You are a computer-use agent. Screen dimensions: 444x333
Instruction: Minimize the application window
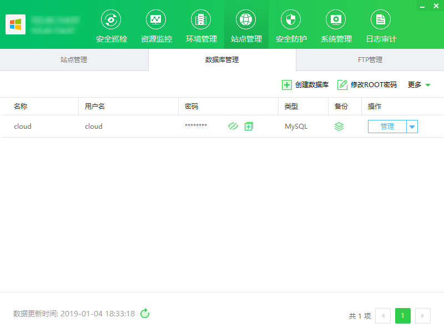pyautogui.click(x=422, y=6)
